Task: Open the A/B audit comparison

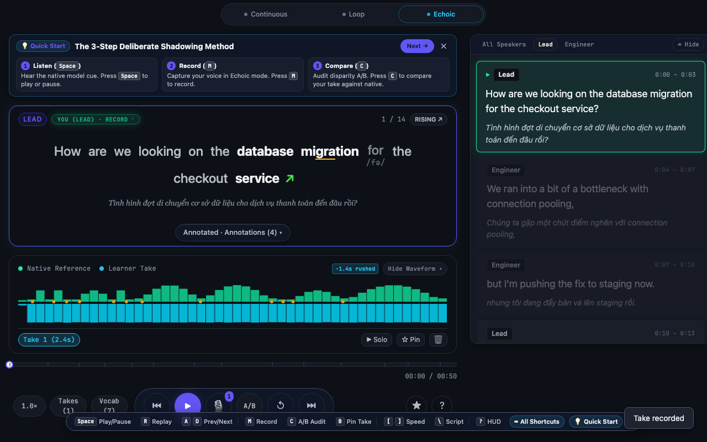Action: [x=250, y=406]
